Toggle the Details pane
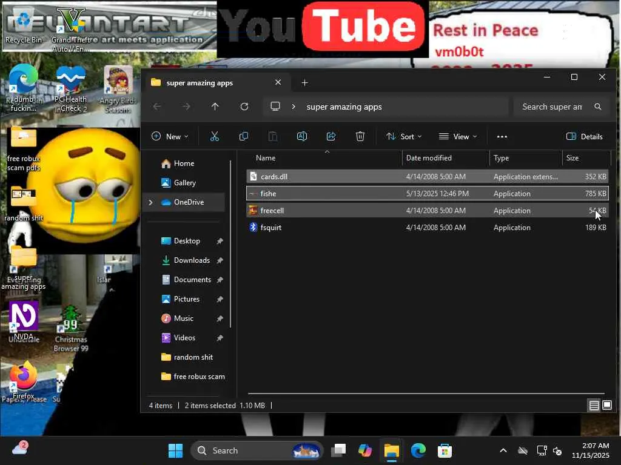Viewport: 621px width, 465px height. (585, 136)
